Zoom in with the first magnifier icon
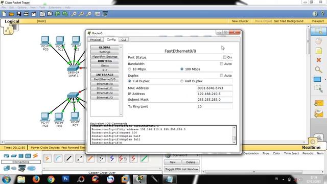This screenshot has width=327, height=184. pyautogui.click(x=74, y=14)
